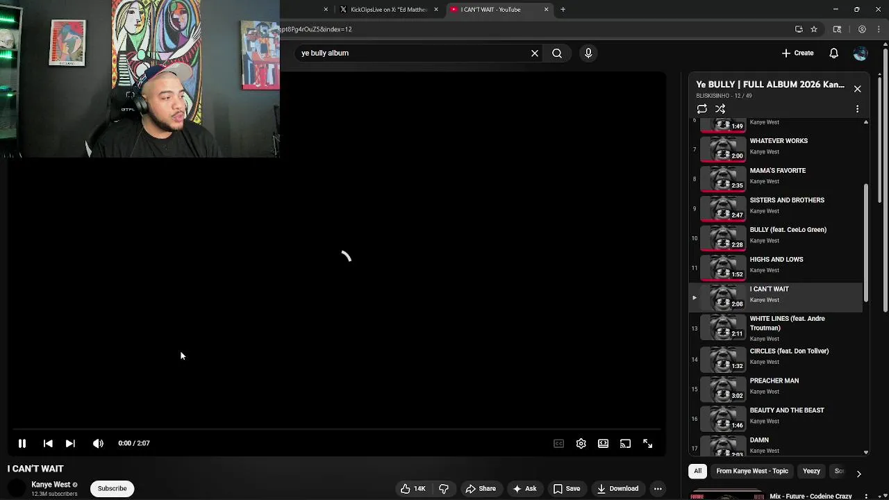Toggle shuffle playlist

tap(720, 109)
